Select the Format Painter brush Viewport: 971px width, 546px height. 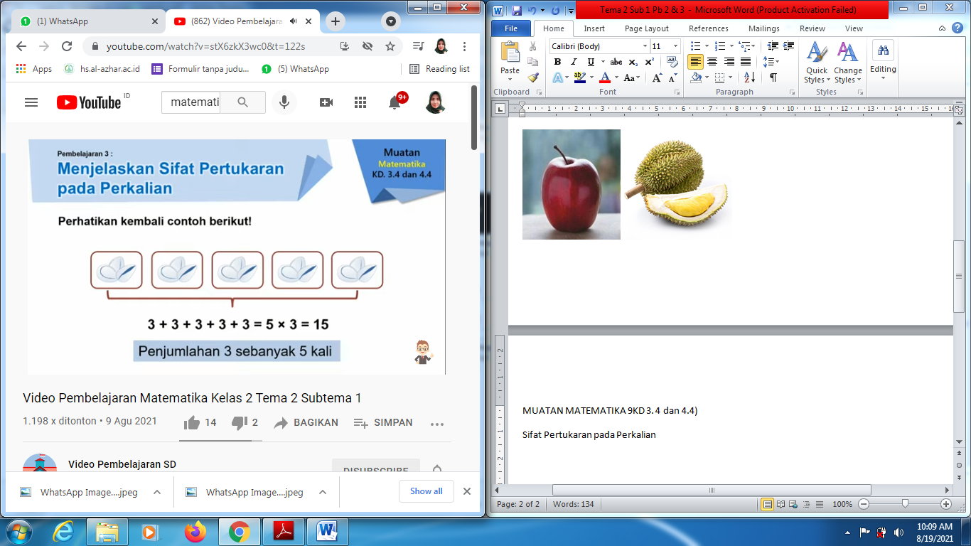pos(533,77)
